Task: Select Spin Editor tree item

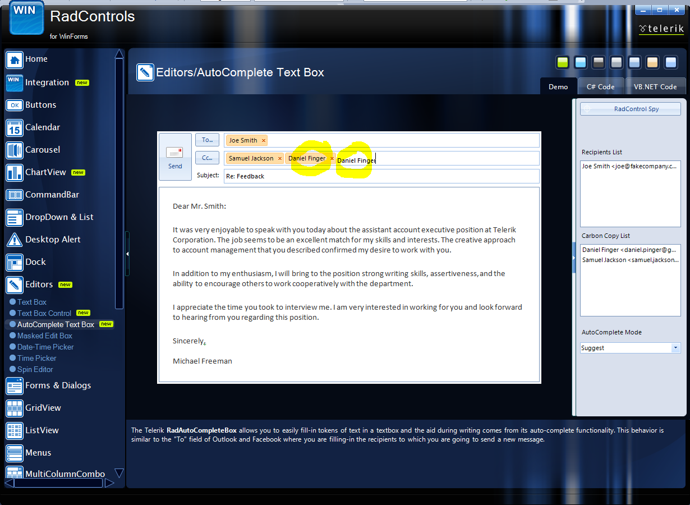Action: click(x=35, y=369)
